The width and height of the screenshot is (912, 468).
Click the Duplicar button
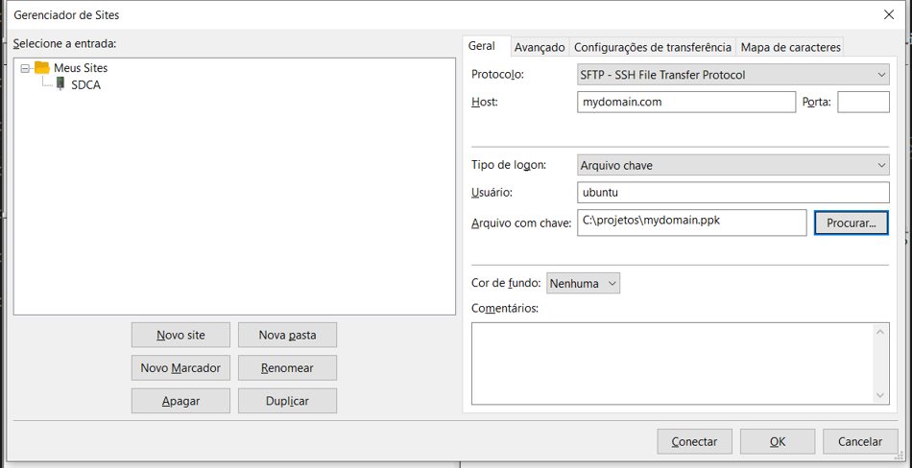(287, 401)
